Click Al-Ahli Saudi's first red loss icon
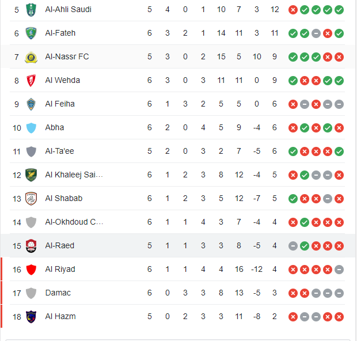This screenshot has width=357, height=341. click(293, 10)
